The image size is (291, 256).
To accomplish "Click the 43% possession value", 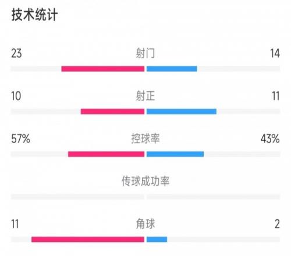I will (270, 139).
